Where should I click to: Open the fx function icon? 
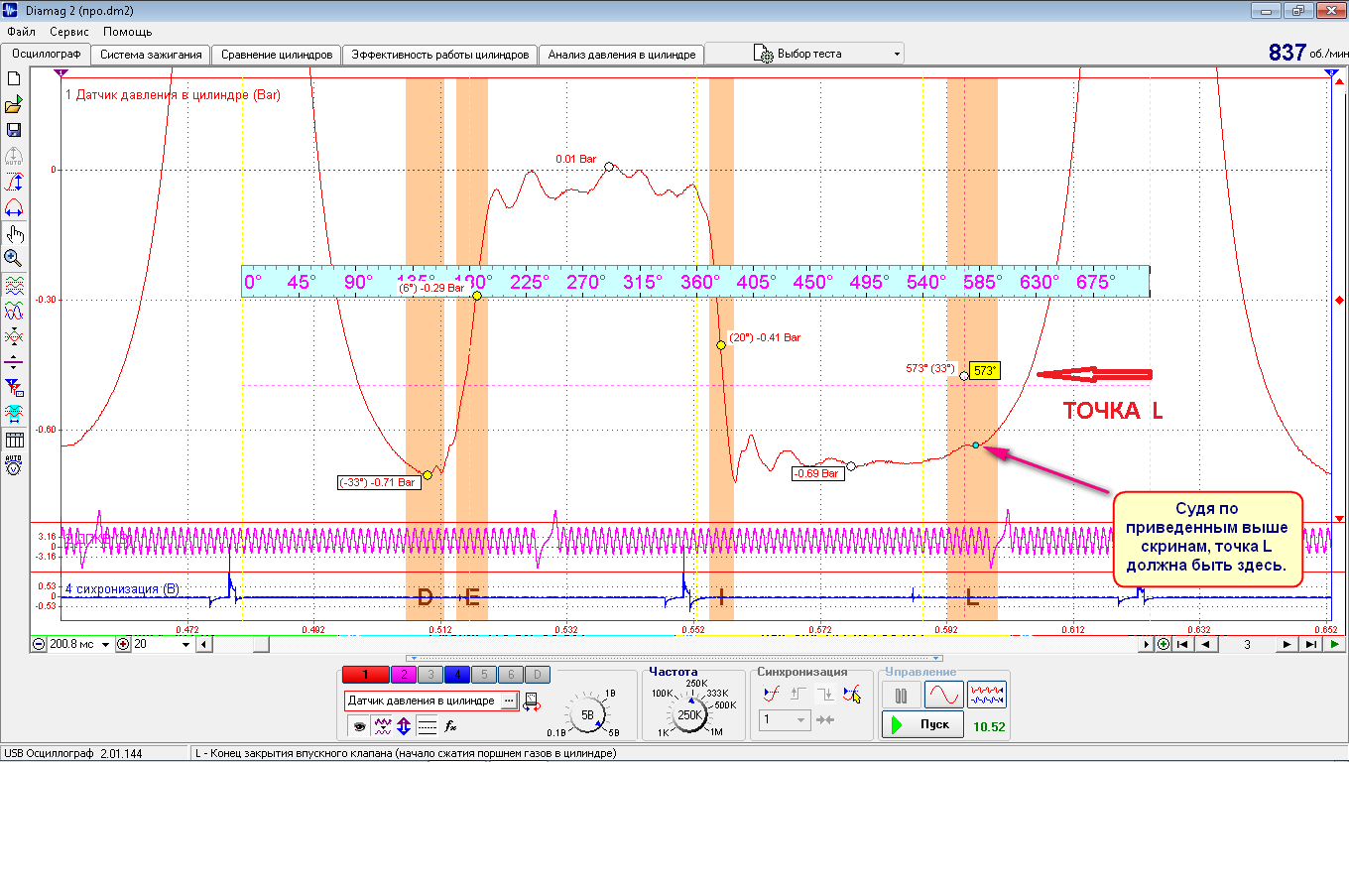coord(450,726)
